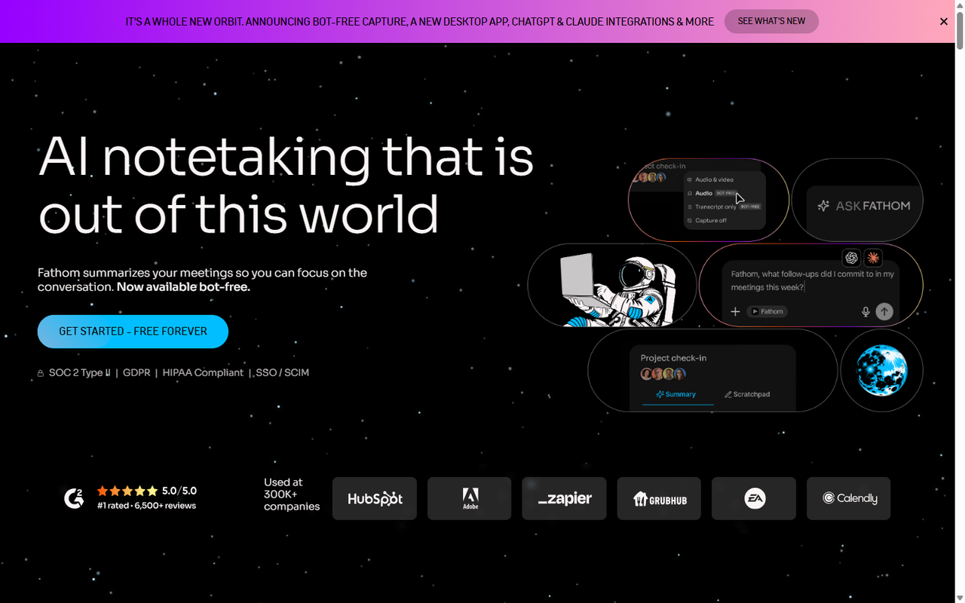This screenshot has height=603, width=965.
Task: Click the page's vertical scrollbar thumb
Action: tap(960, 30)
